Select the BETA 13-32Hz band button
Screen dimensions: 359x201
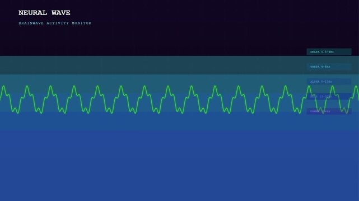(x=329, y=97)
